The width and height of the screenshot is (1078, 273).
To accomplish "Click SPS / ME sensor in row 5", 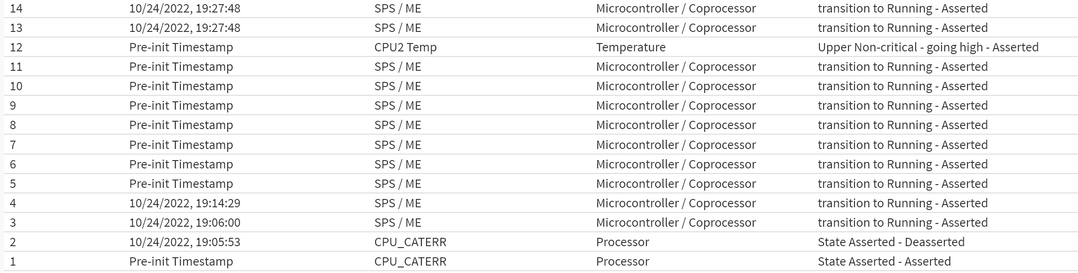I will click(x=397, y=184).
